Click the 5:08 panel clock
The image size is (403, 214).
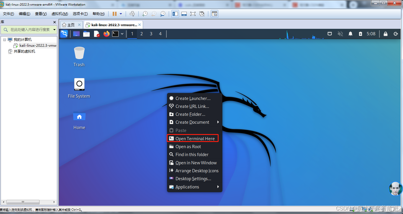[371, 34]
